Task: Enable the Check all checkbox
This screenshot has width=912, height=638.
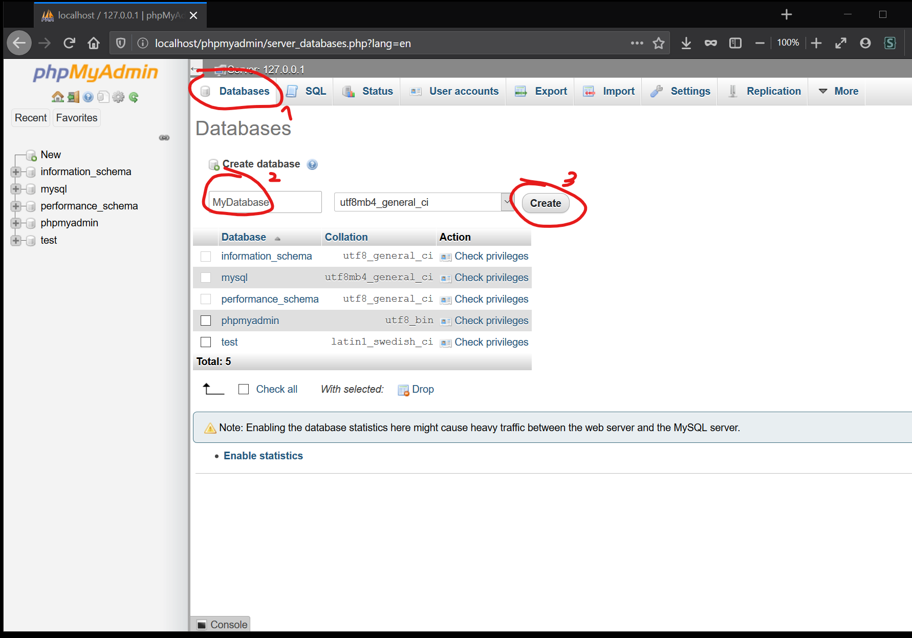Action: click(244, 390)
